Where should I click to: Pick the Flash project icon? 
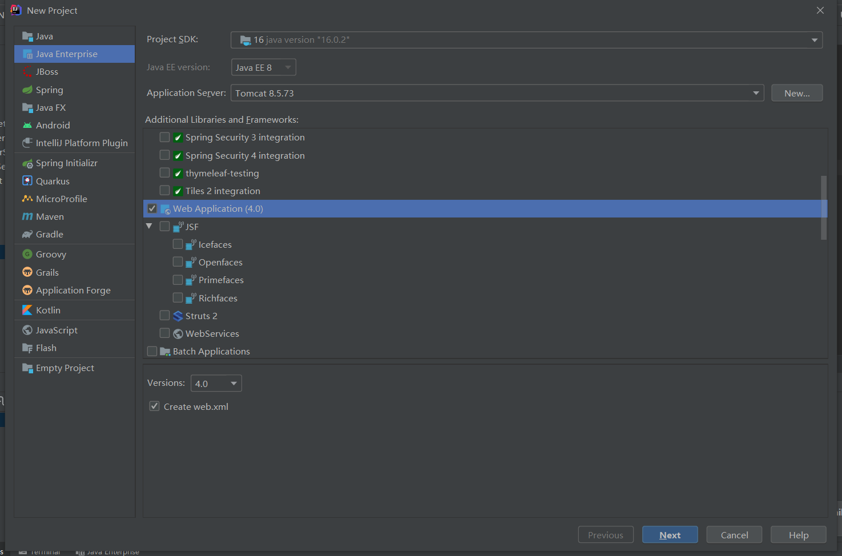(x=27, y=348)
